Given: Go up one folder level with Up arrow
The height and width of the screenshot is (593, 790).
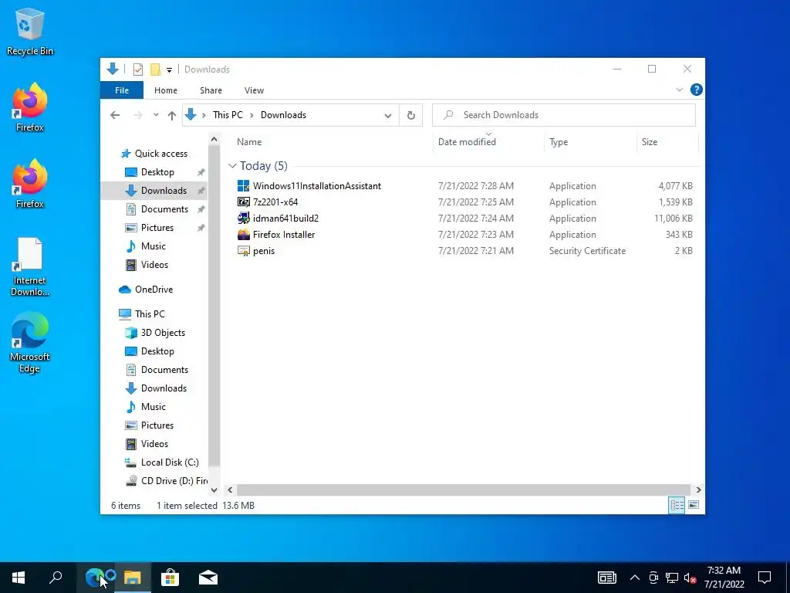Looking at the screenshot, I should 172,116.
